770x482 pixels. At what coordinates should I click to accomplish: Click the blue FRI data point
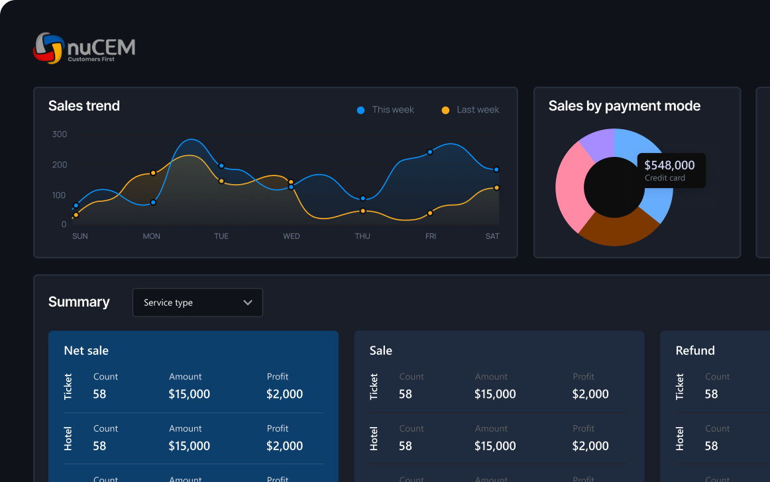429,152
